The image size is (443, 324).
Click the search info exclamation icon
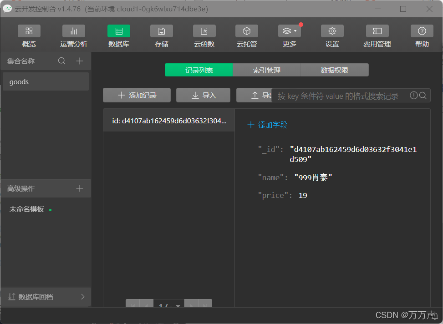tap(413, 96)
